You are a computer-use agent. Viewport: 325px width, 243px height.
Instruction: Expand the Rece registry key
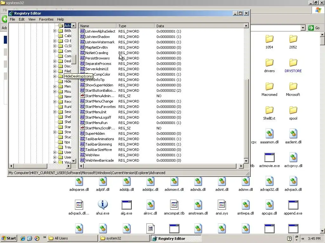(x=55, y=102)
